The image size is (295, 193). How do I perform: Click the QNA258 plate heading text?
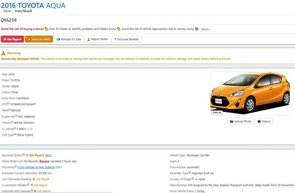tap(8, 20)
